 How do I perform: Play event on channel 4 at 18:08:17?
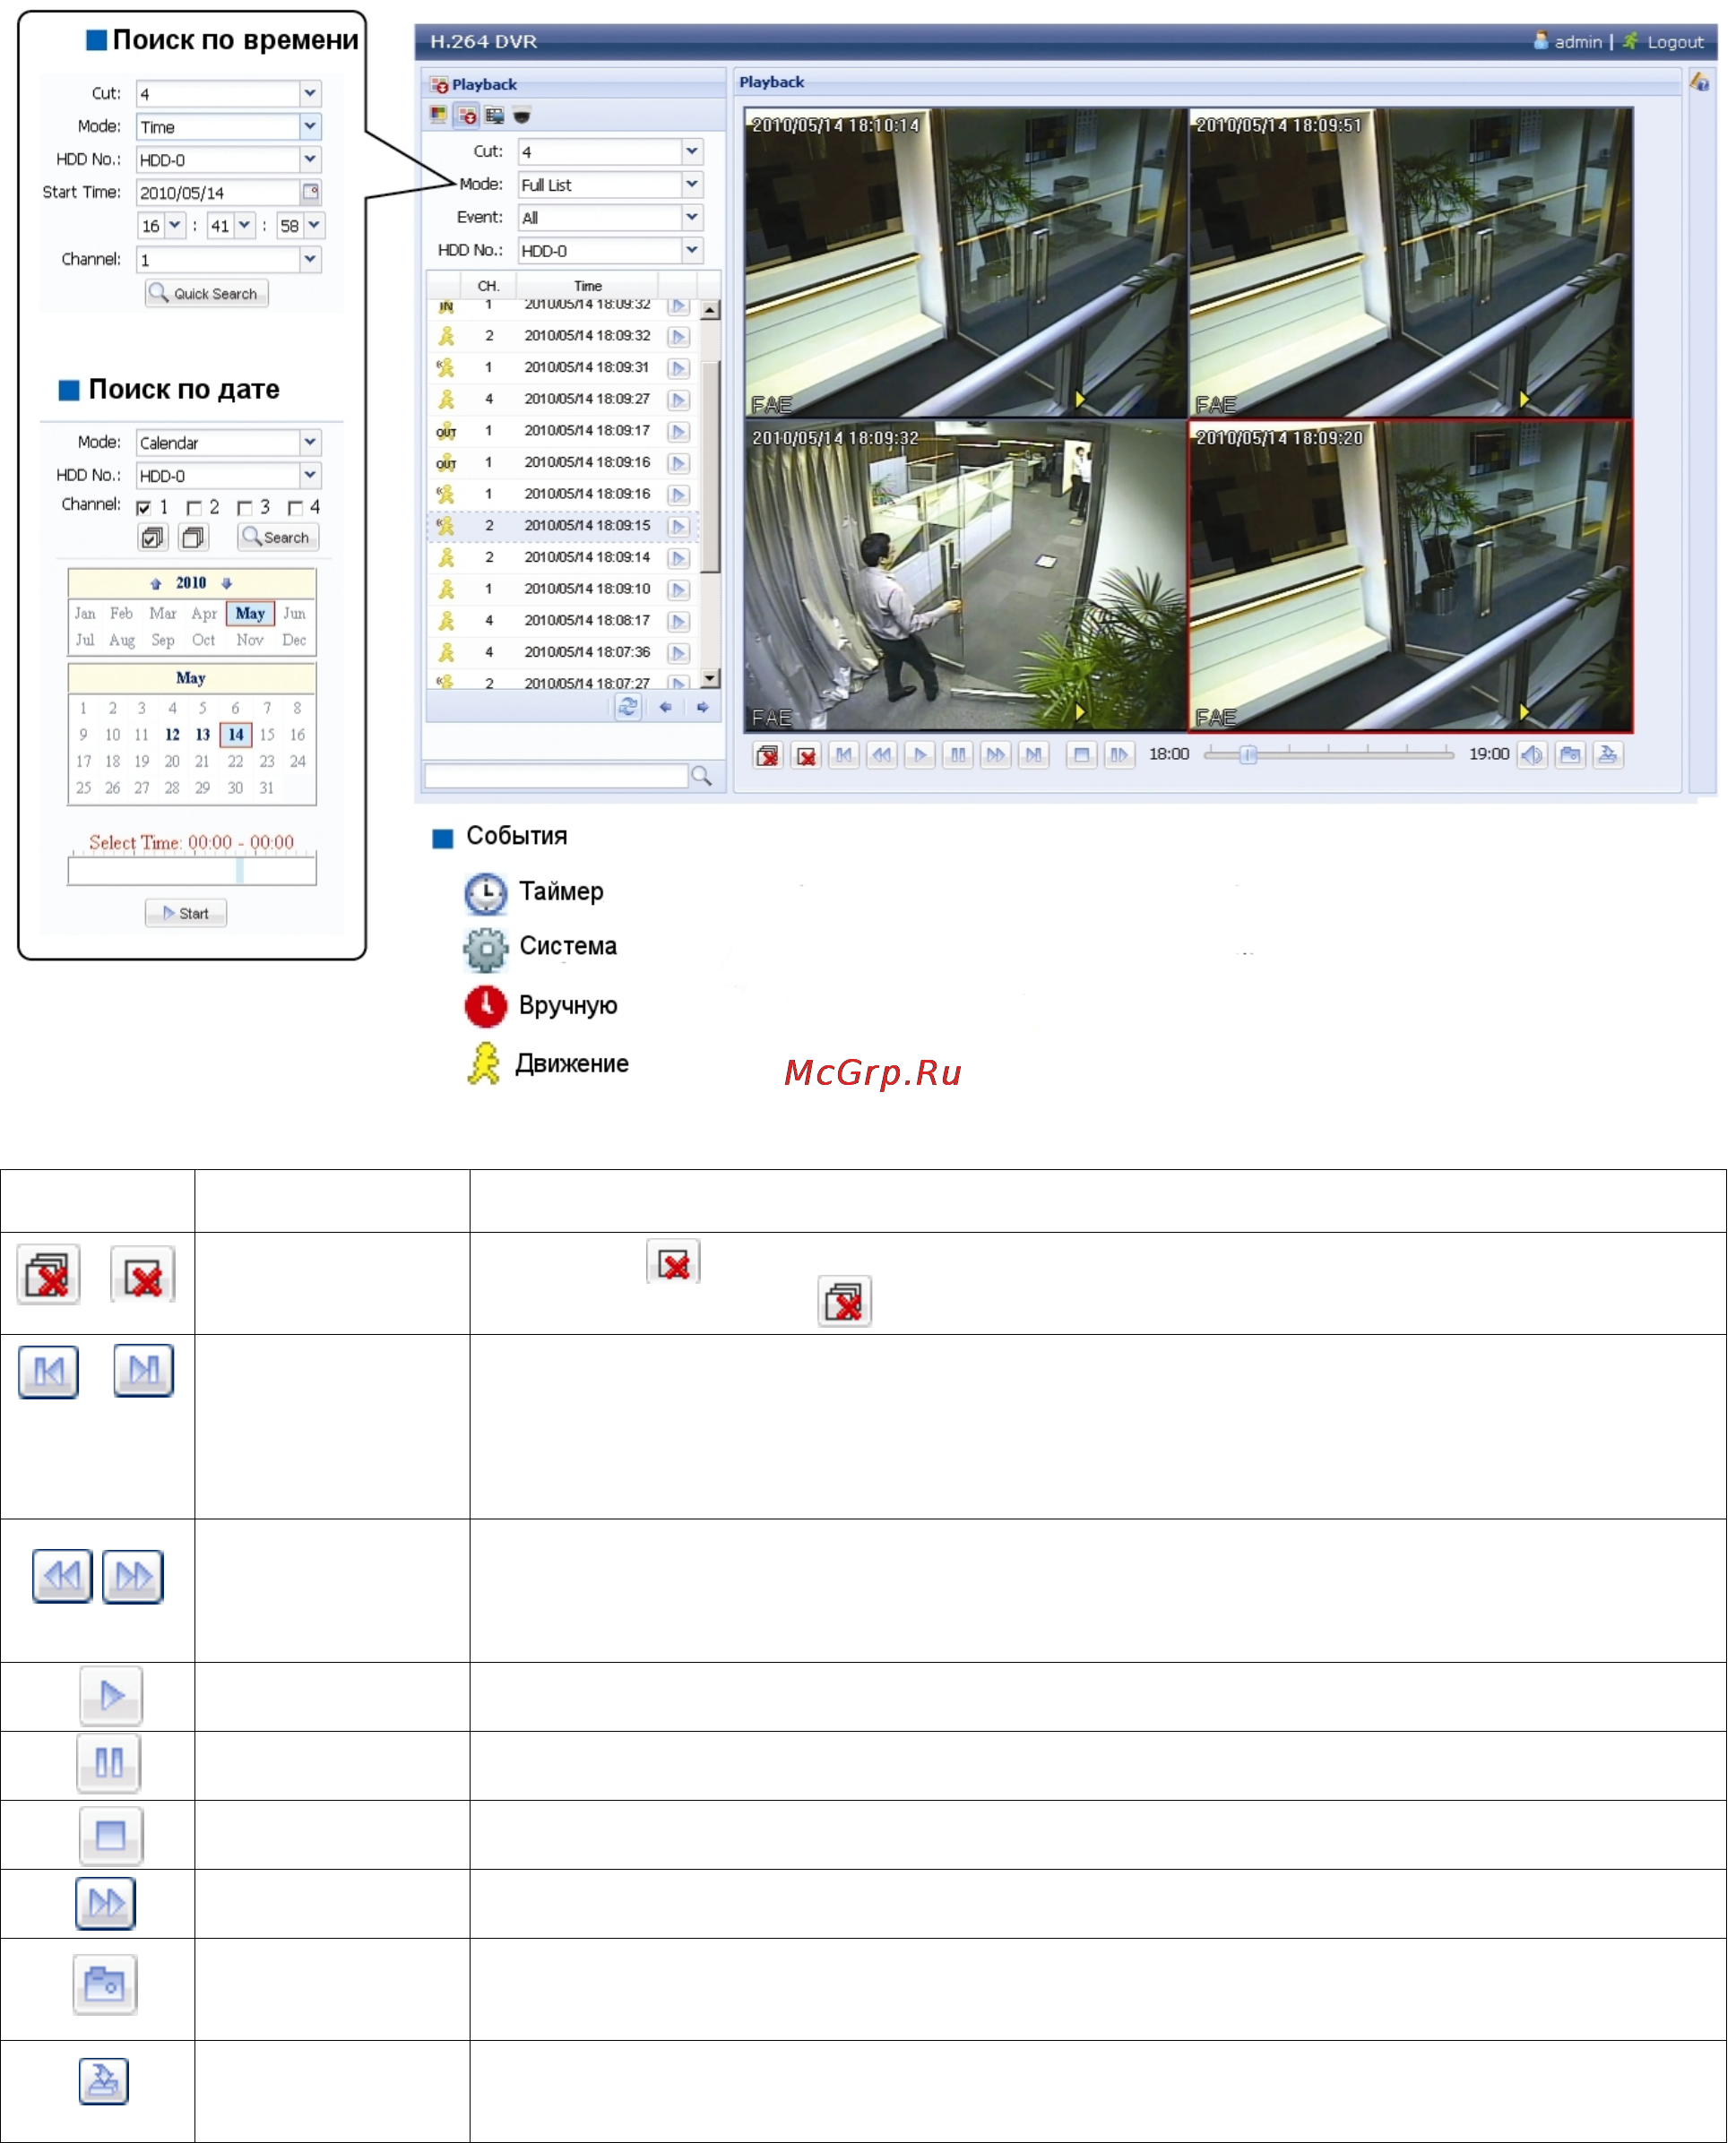pos(679,623)
